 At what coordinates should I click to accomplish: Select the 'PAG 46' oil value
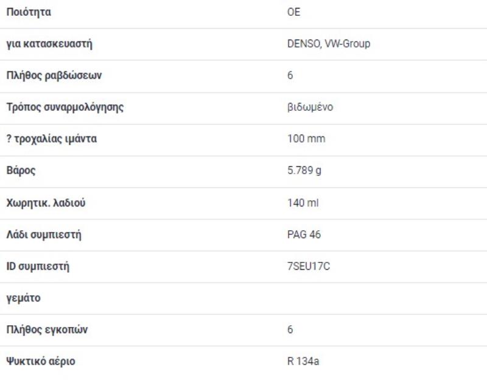coord(304,235)
